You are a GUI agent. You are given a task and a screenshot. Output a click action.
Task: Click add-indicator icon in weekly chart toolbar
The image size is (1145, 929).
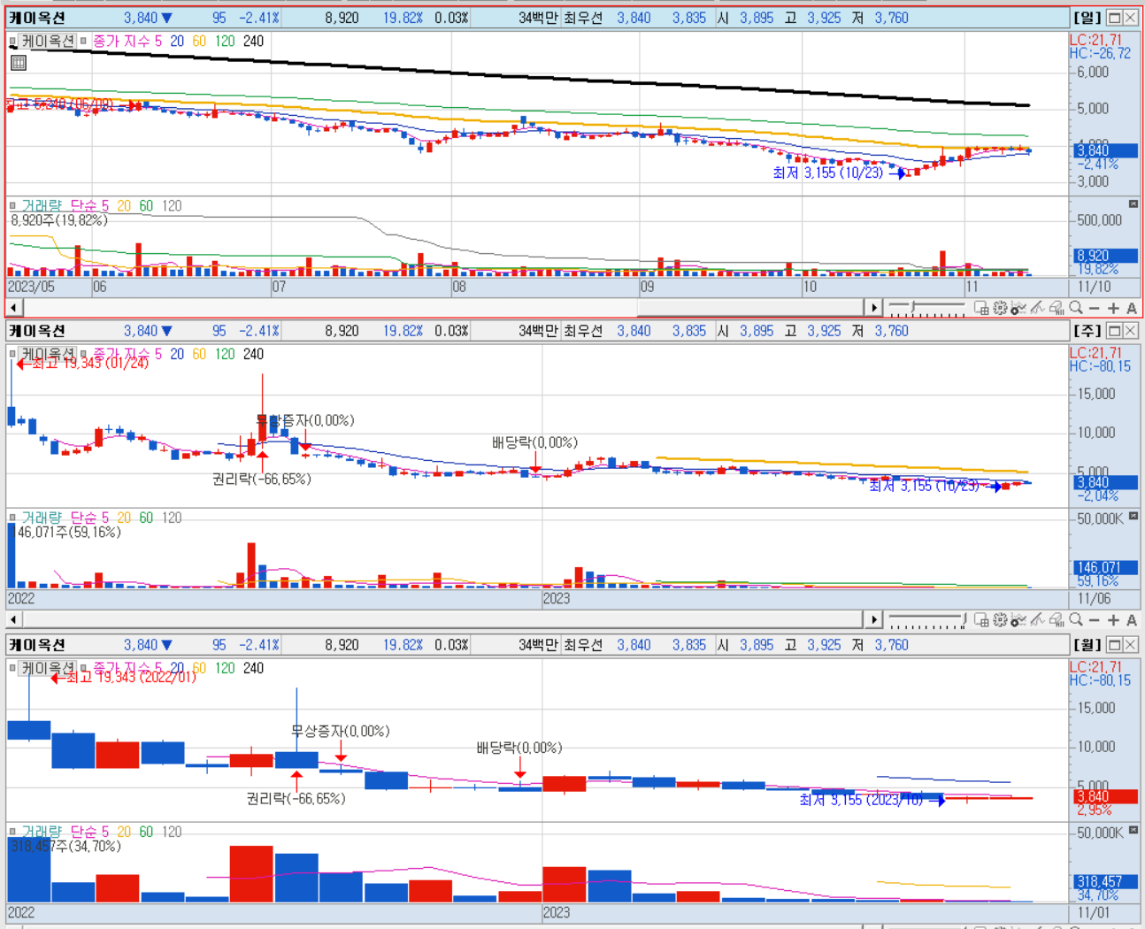[1018, 620]
